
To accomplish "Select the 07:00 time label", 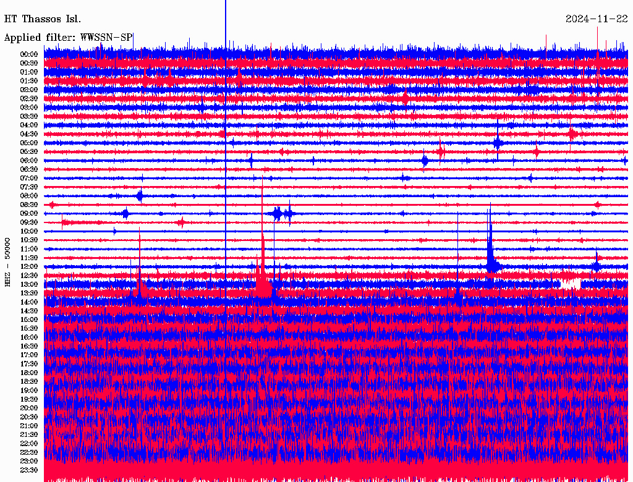I will click(x=29, y=178).
